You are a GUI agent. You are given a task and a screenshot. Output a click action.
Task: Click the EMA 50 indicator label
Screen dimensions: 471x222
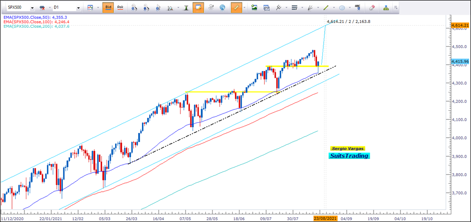coord(36,17)
